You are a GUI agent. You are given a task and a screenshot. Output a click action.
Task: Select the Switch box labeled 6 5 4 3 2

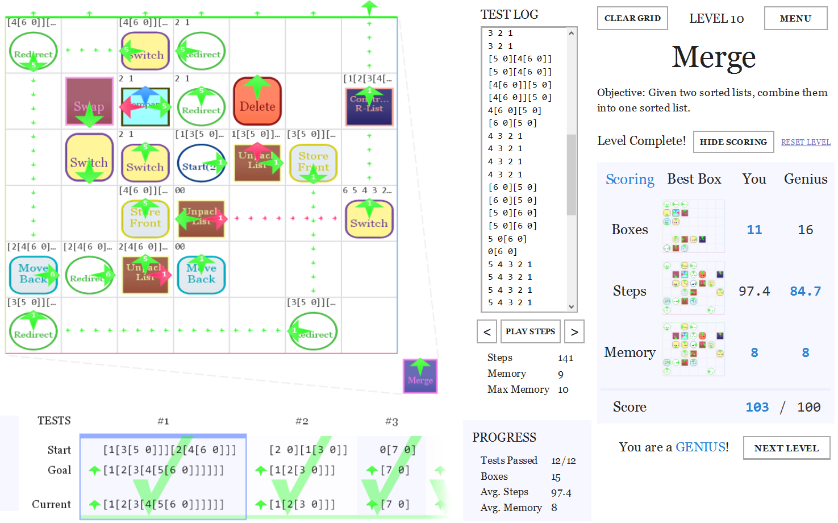(369, 219)
